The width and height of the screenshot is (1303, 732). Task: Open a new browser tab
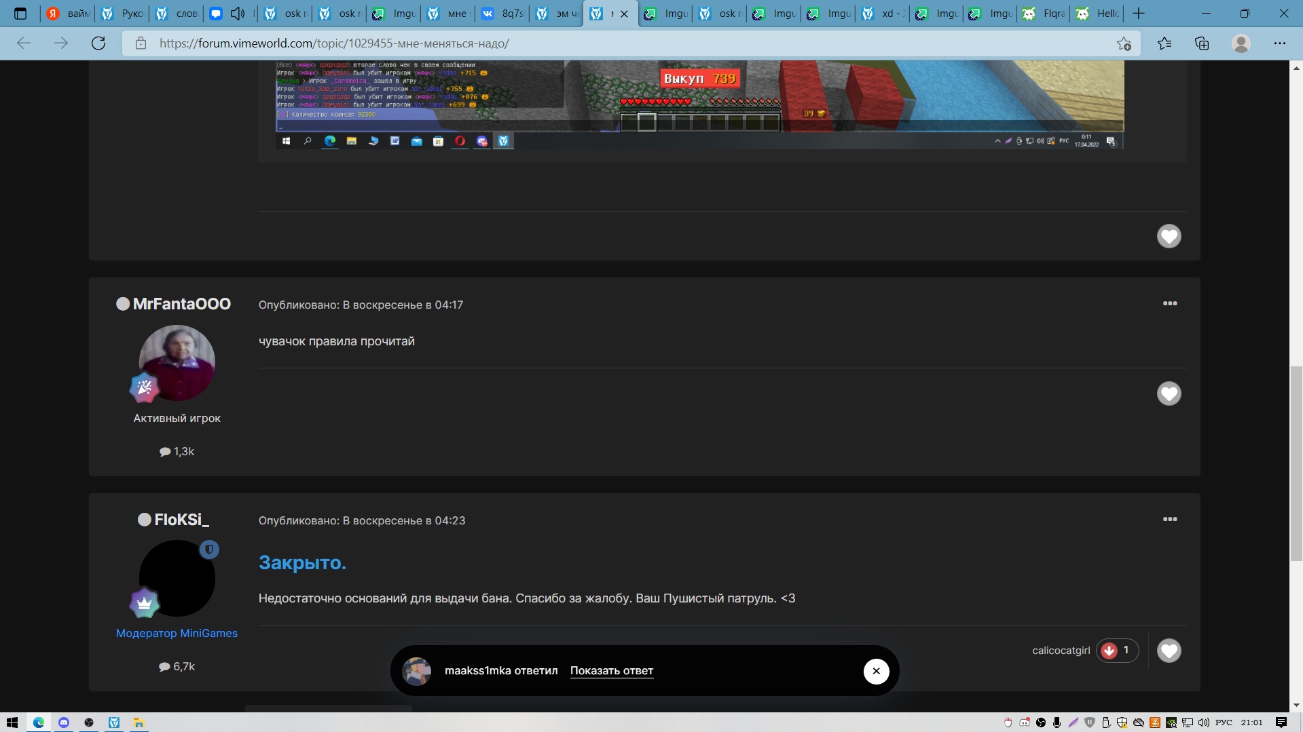(x=1139, y=14)
